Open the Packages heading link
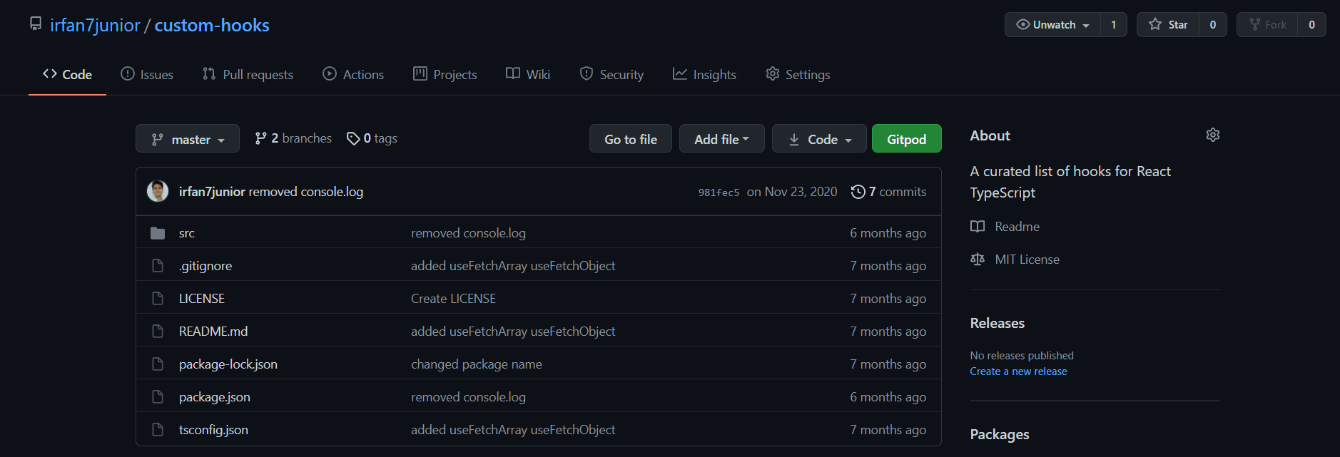Viewport: 1340px width, 457px height. (999, 434)
